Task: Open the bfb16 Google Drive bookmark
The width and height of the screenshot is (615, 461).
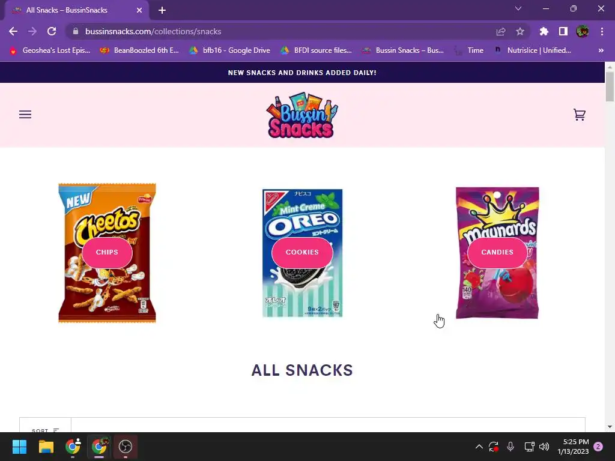Action: [230, 50]
